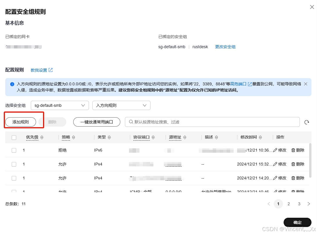Click the 添加规则 button
This screenshot has height=234, width=317.
pyautogui.click(x=21, y=122)
